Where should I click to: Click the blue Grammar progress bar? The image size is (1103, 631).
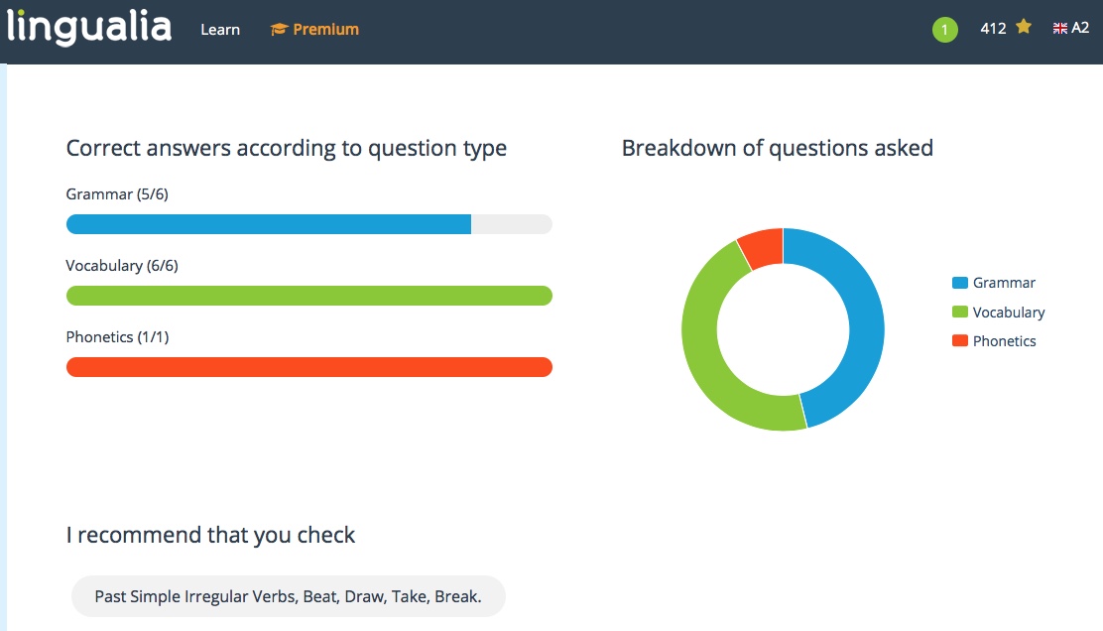[x=268, y=224]
